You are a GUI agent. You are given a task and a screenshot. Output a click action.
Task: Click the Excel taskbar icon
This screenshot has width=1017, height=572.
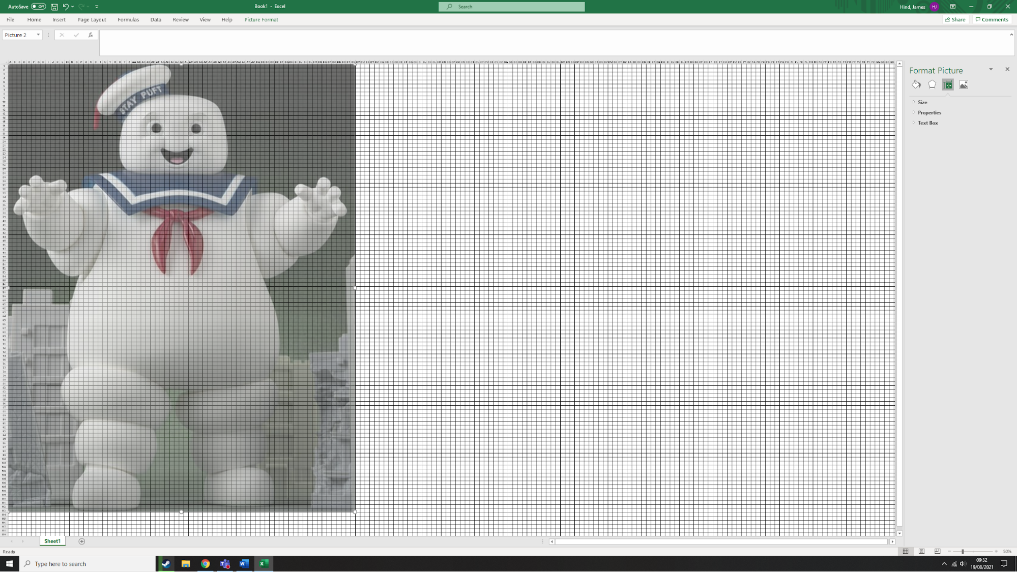tap(264, 564)
